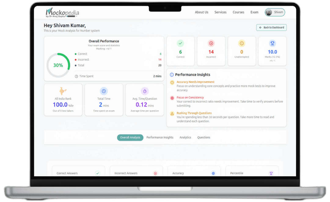Open the Exam menu
Image resolution: width=330 pixels, height=202 pixels.
point(254,12)
